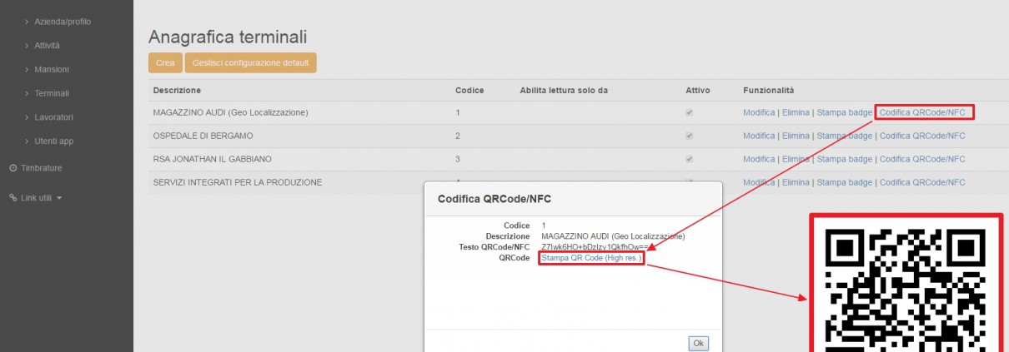Screen dimensions: 1009x352
Task: Open Codifica QRCode/NFC for OSPEDALE DI BERGAMO
Action: click(x=922, y=136)
